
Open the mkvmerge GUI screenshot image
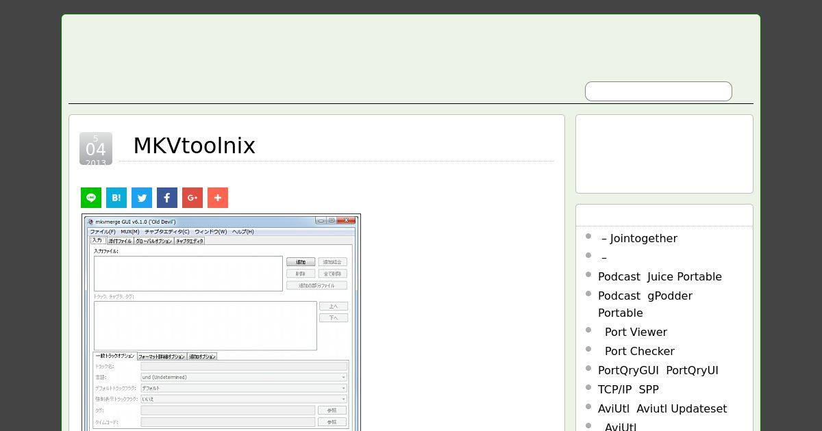tap(221, 322)
